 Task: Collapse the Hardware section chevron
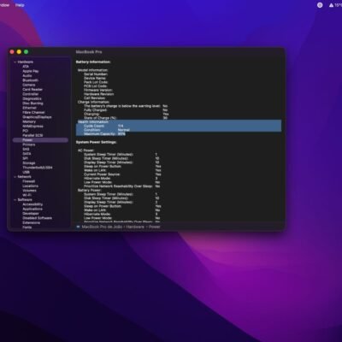coord(15,62)
